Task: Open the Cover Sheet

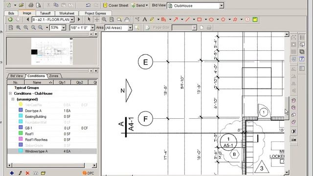Action: (x=115, y=5)
